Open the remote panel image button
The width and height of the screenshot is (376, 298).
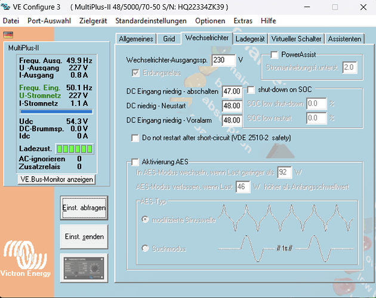pyautogui.click(x=84, y=268)
